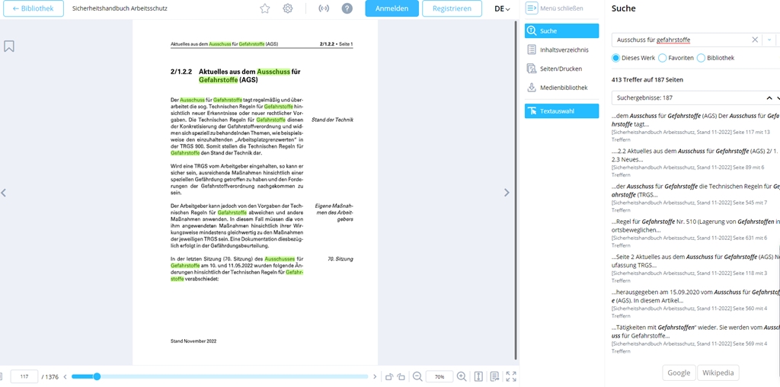Screen dimensions: 780x387
Task: Rotate page counterclockwise icon
Action: coord(389,376)
